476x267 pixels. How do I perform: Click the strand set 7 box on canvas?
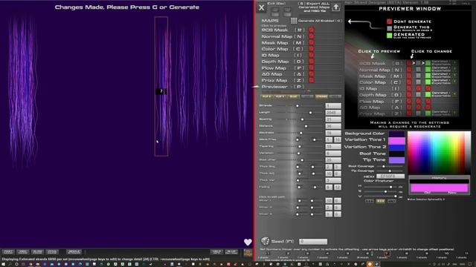(161, 86)
